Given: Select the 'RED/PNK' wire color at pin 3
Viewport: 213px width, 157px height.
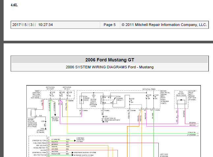Looking at the screenshot, I should coord(55,142).
